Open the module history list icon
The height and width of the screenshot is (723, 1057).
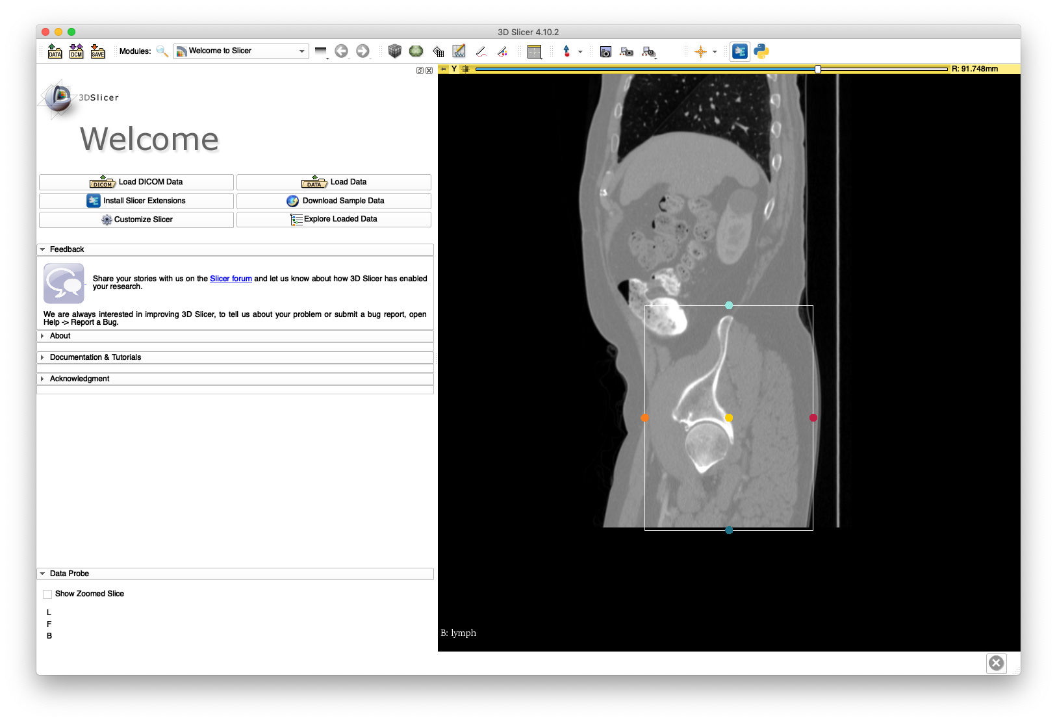point(321,51)
